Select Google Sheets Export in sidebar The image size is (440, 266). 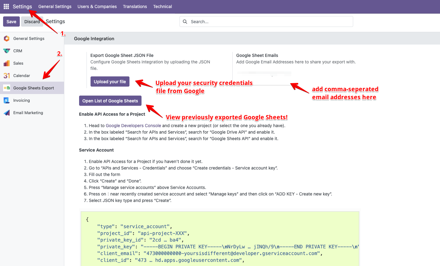pos(32,88)
